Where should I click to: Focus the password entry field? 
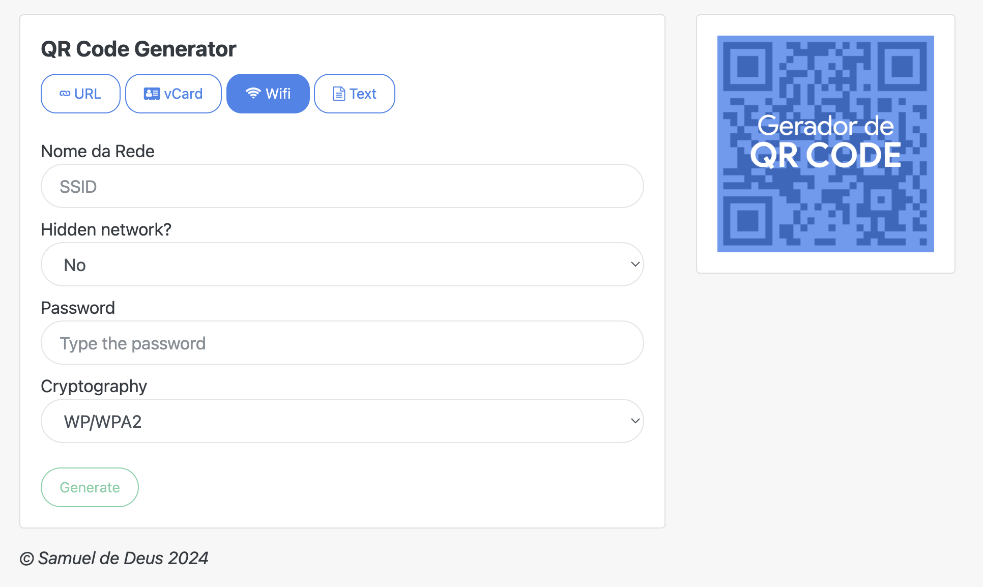pos(342,343)
